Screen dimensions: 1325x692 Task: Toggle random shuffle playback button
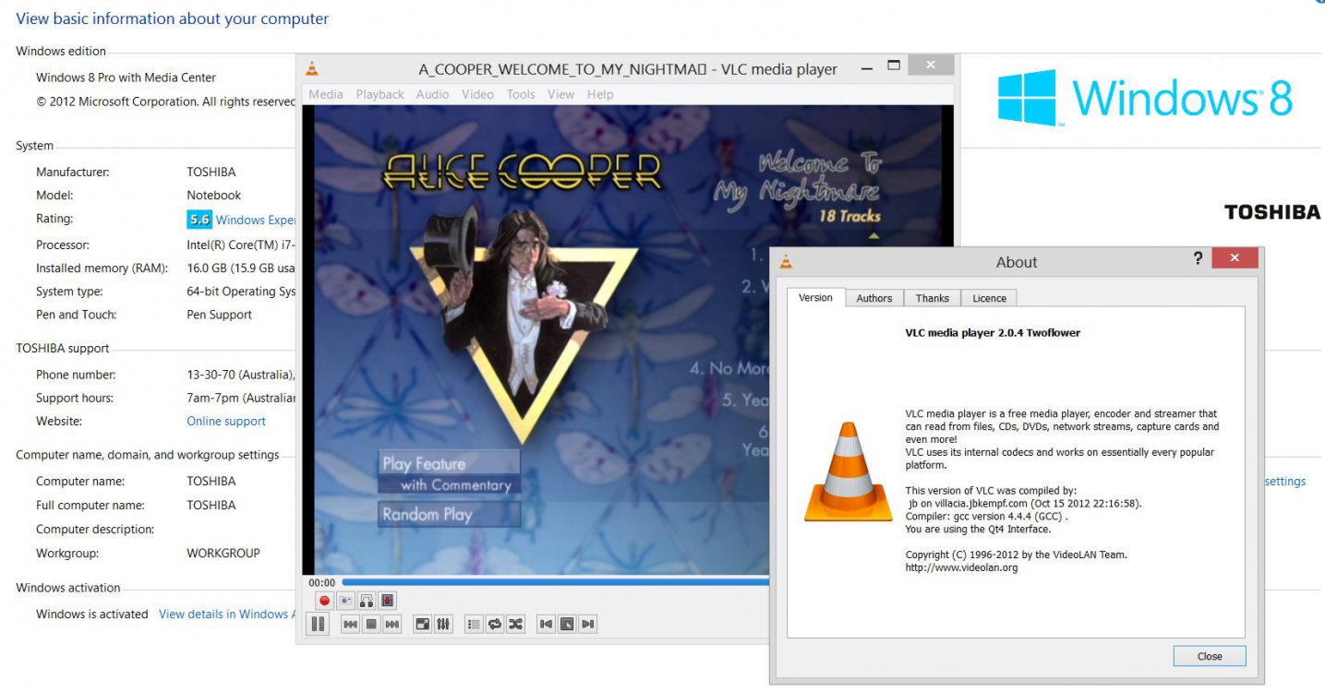coord(516,625)
